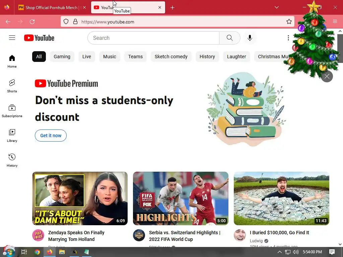Click the browser back arrow
Screen dimensions: 343x257
click(8, 22)
